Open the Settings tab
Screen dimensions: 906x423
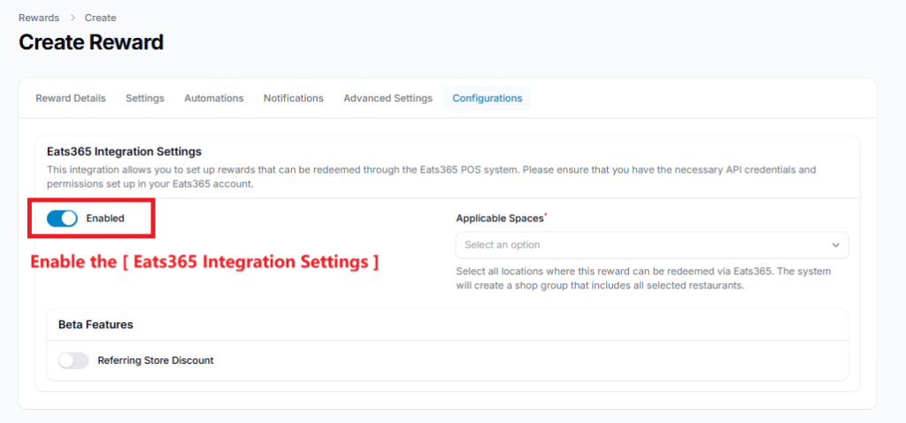(145, 98)
